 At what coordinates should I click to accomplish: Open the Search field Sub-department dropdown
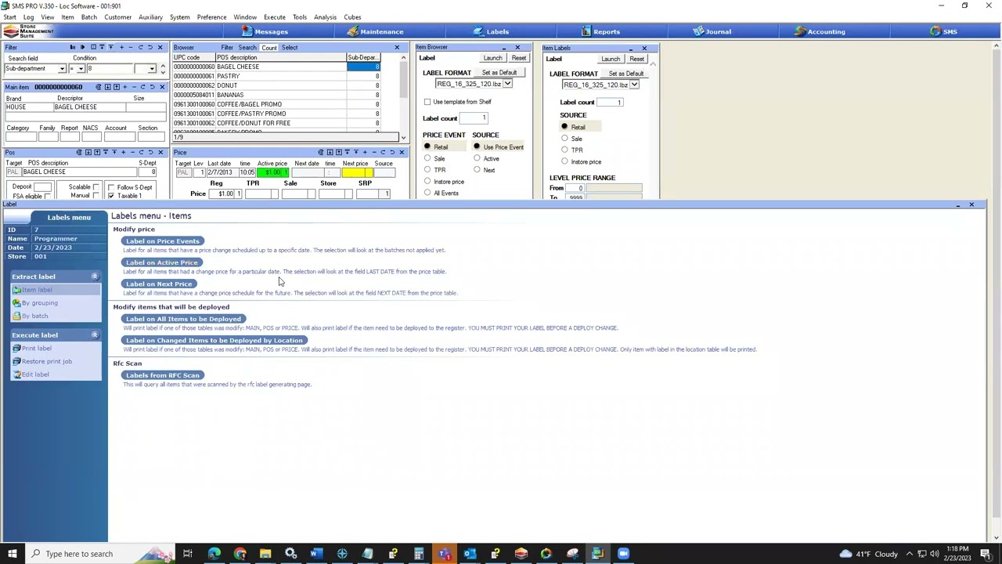[62, 69]
